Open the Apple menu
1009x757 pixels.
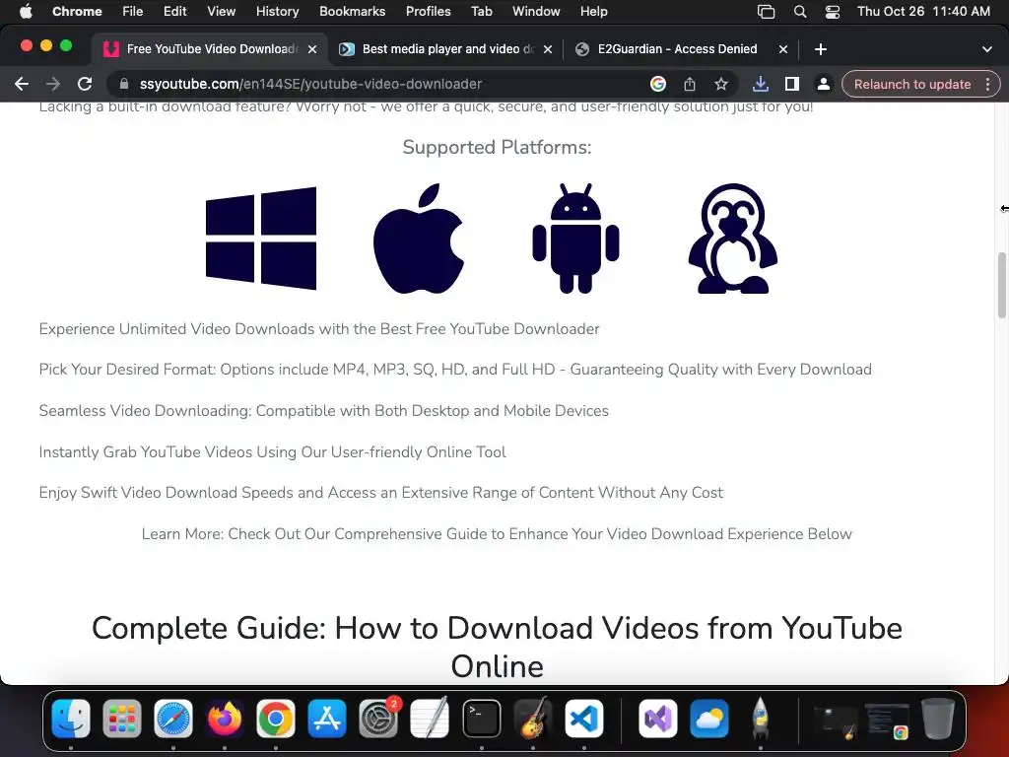(26, 11)
